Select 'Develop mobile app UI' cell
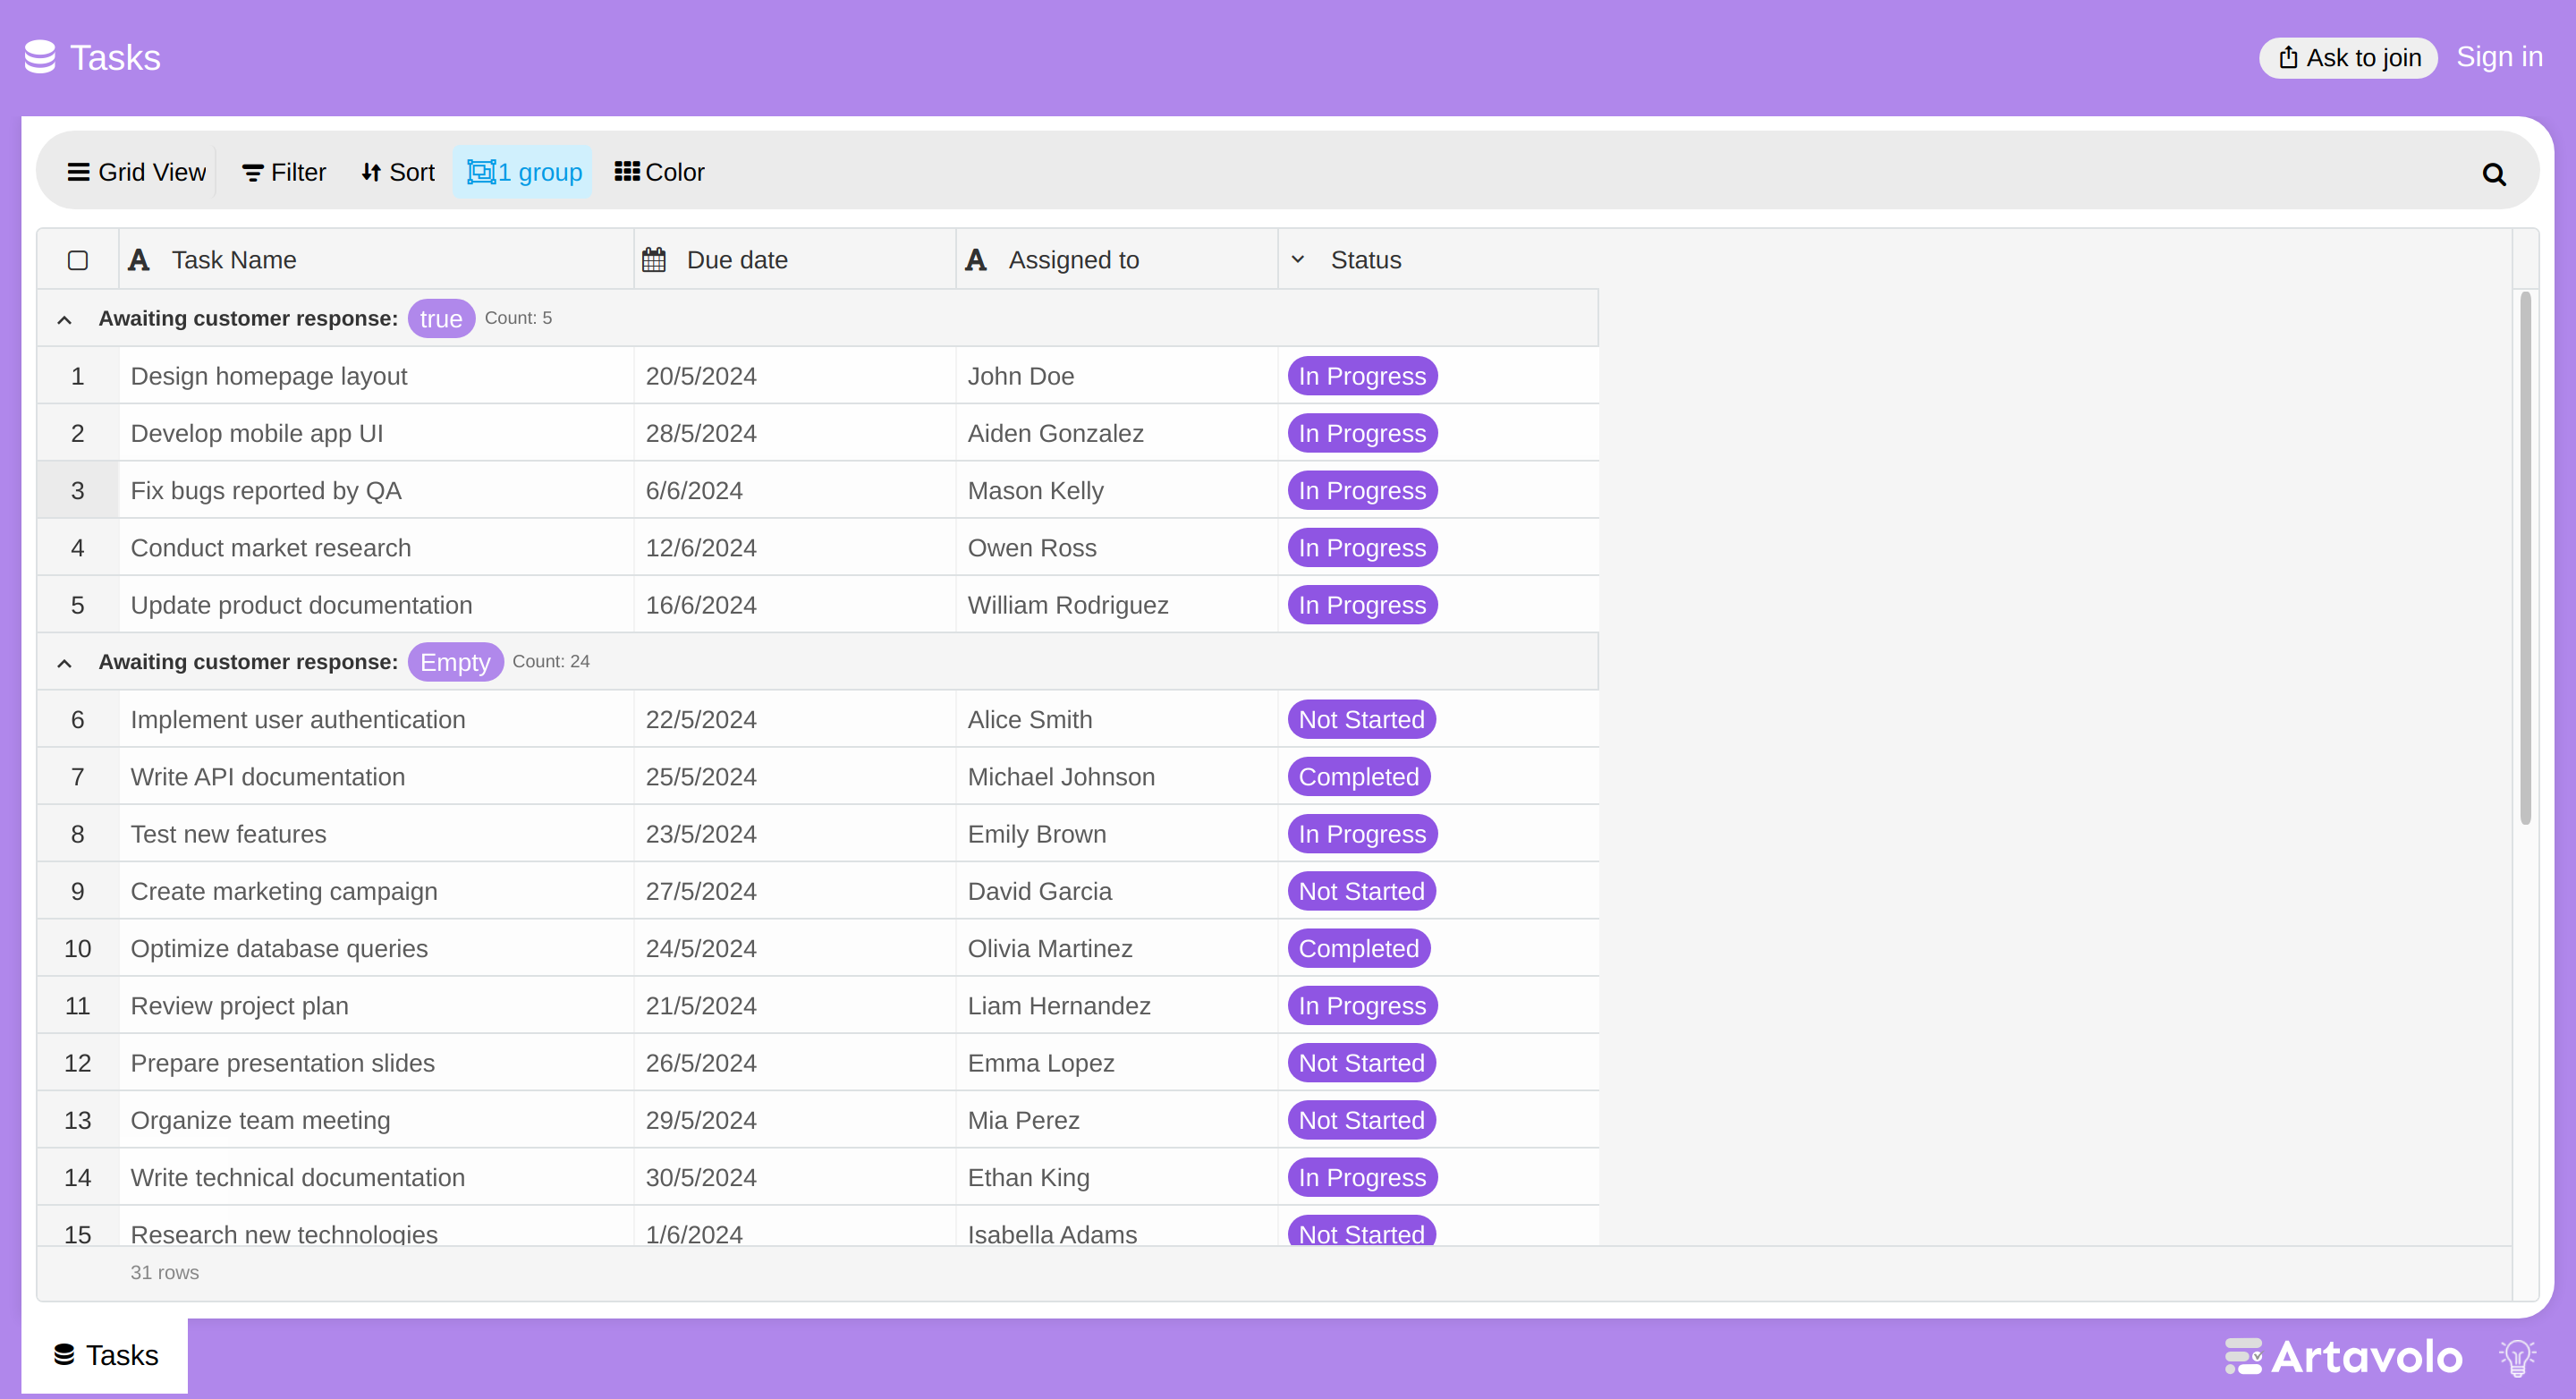The image size is (2576, 1399). (x=376, y=433)
